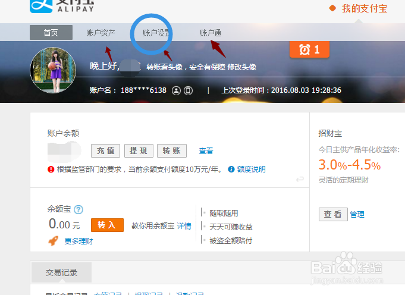Click the 查看 link next to 转账

206,151
